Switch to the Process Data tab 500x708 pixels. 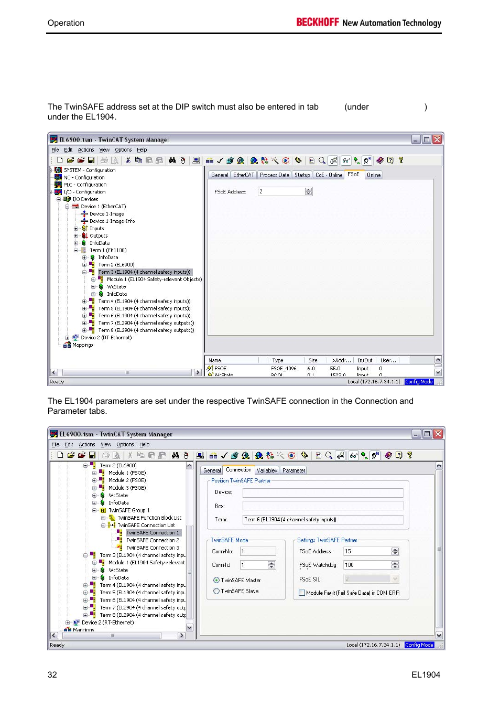tap(274, 175)
